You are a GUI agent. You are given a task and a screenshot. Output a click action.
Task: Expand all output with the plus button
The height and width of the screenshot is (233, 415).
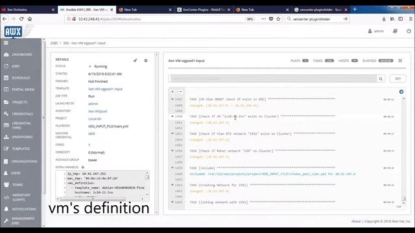(172, 91)
